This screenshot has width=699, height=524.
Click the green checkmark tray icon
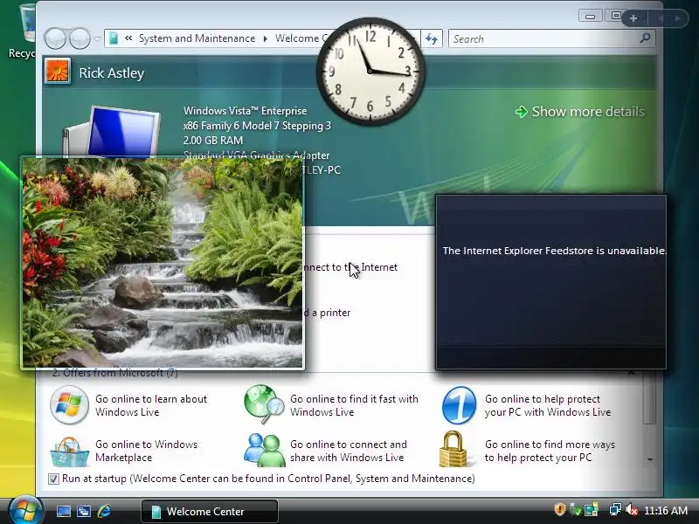pos(575,510)
